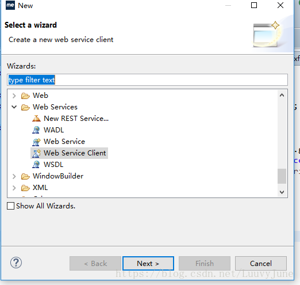The image size is (300, 285).
Task: Select the 'WADL' entry
Action: [x=53, y=130]
